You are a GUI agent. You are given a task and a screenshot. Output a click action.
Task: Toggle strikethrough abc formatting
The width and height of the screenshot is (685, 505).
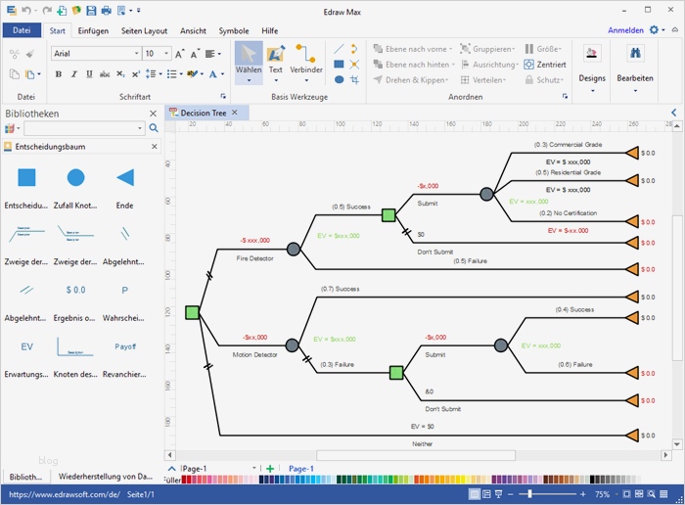pyautogui.click(x=105, y=74)
